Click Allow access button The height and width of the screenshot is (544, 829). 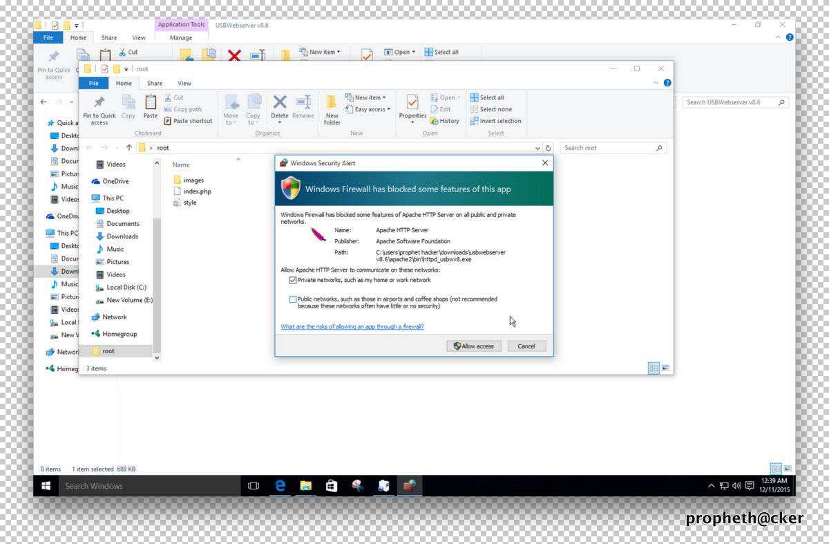click(x=473, y=346)
